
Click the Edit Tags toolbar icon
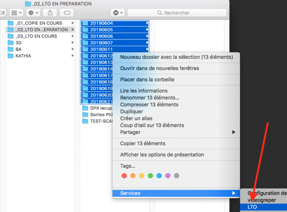[68, 13]
